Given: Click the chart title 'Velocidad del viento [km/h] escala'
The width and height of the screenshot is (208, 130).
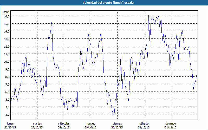Looking at the screenshot, I should pos(104,3).
